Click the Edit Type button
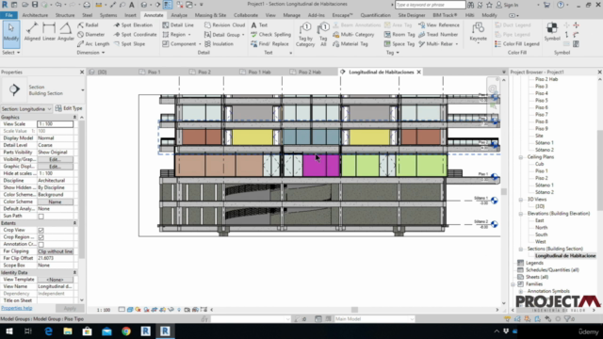 click(69, 108)
